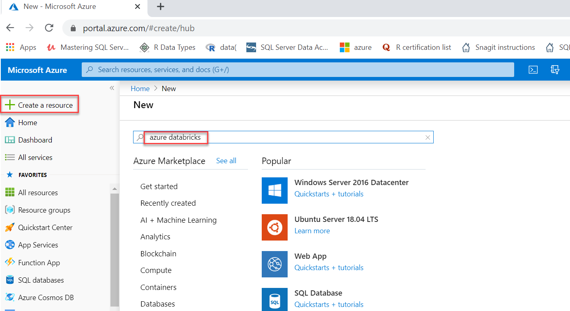Click the Web App tile icon

tap(275, 264)
